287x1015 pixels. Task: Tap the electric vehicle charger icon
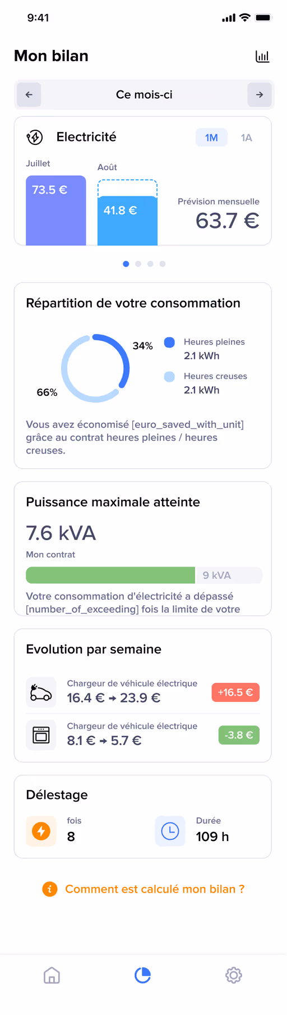41,692
